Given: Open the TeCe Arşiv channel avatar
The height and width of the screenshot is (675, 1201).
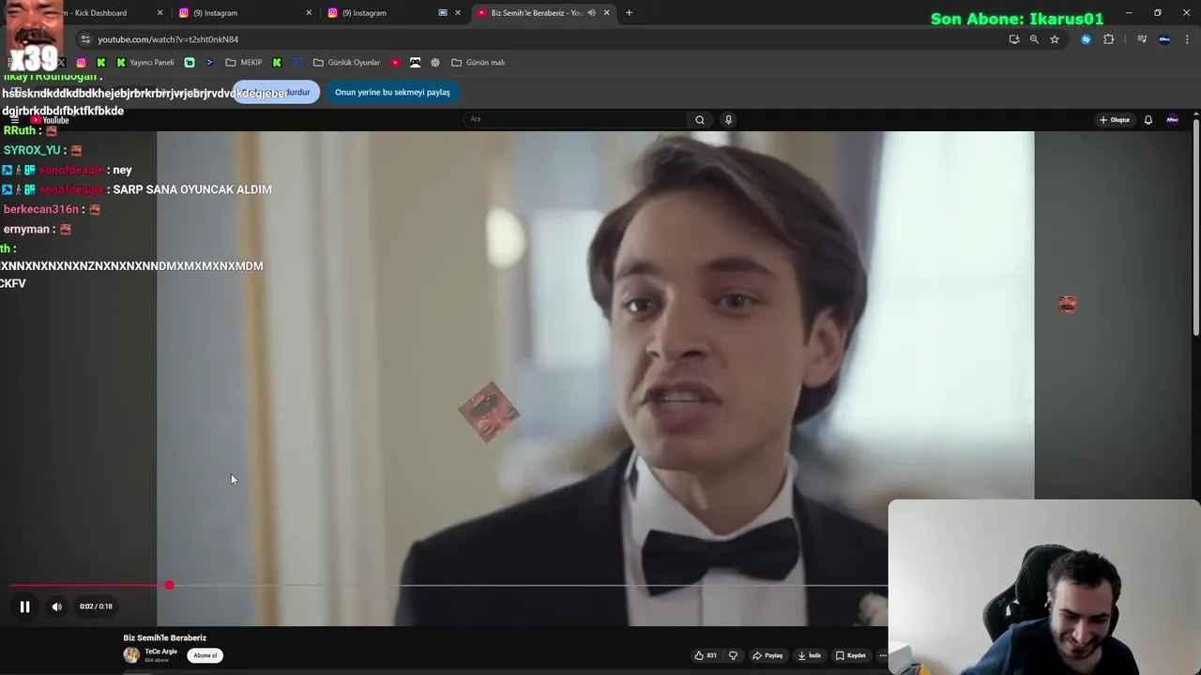Looking at the screenshot, I should (x=131, y=654).
